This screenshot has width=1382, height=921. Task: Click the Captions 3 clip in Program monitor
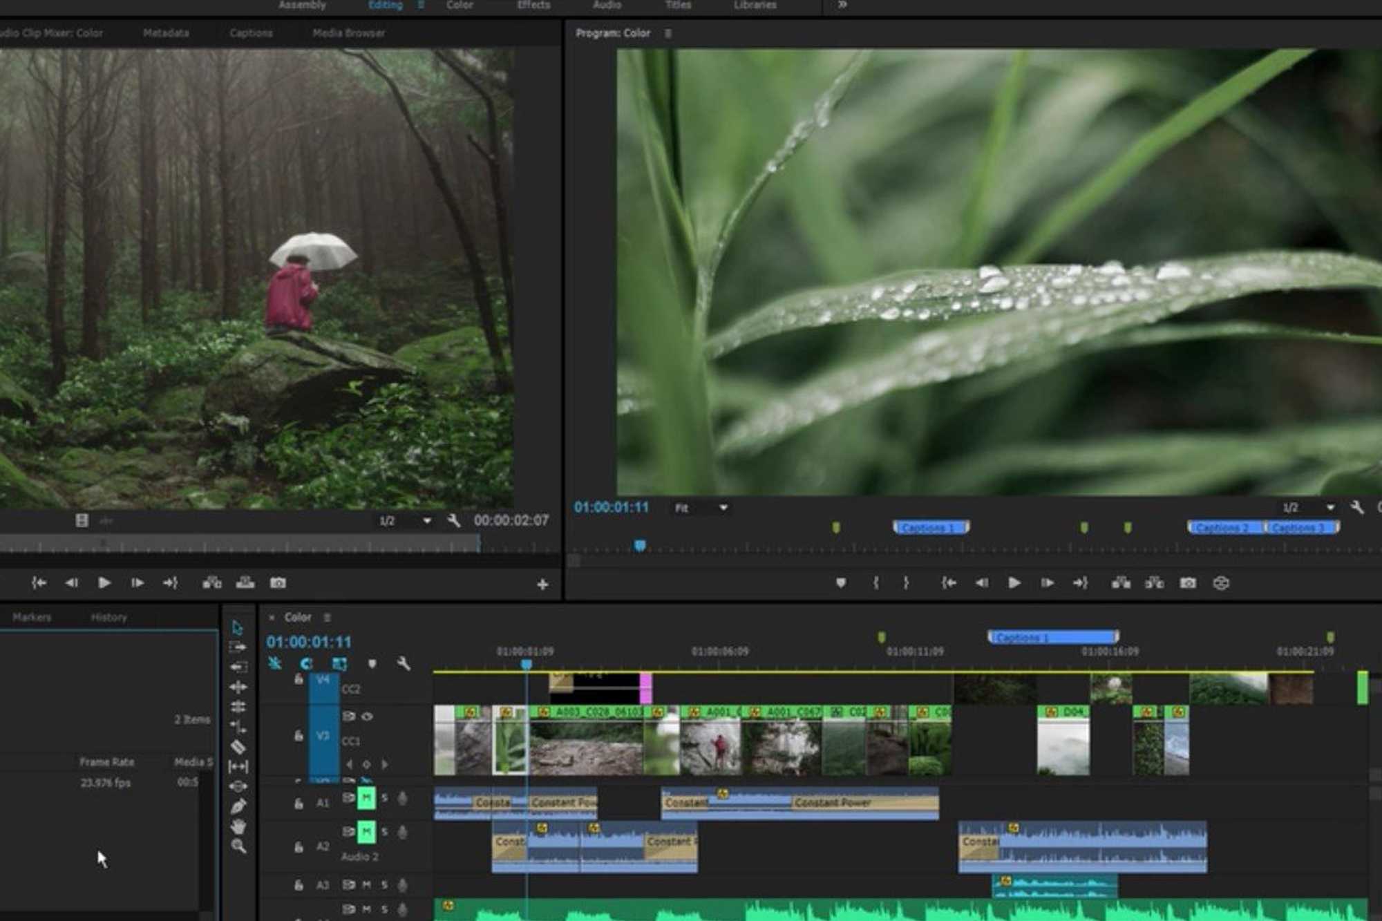[1302, 528]
